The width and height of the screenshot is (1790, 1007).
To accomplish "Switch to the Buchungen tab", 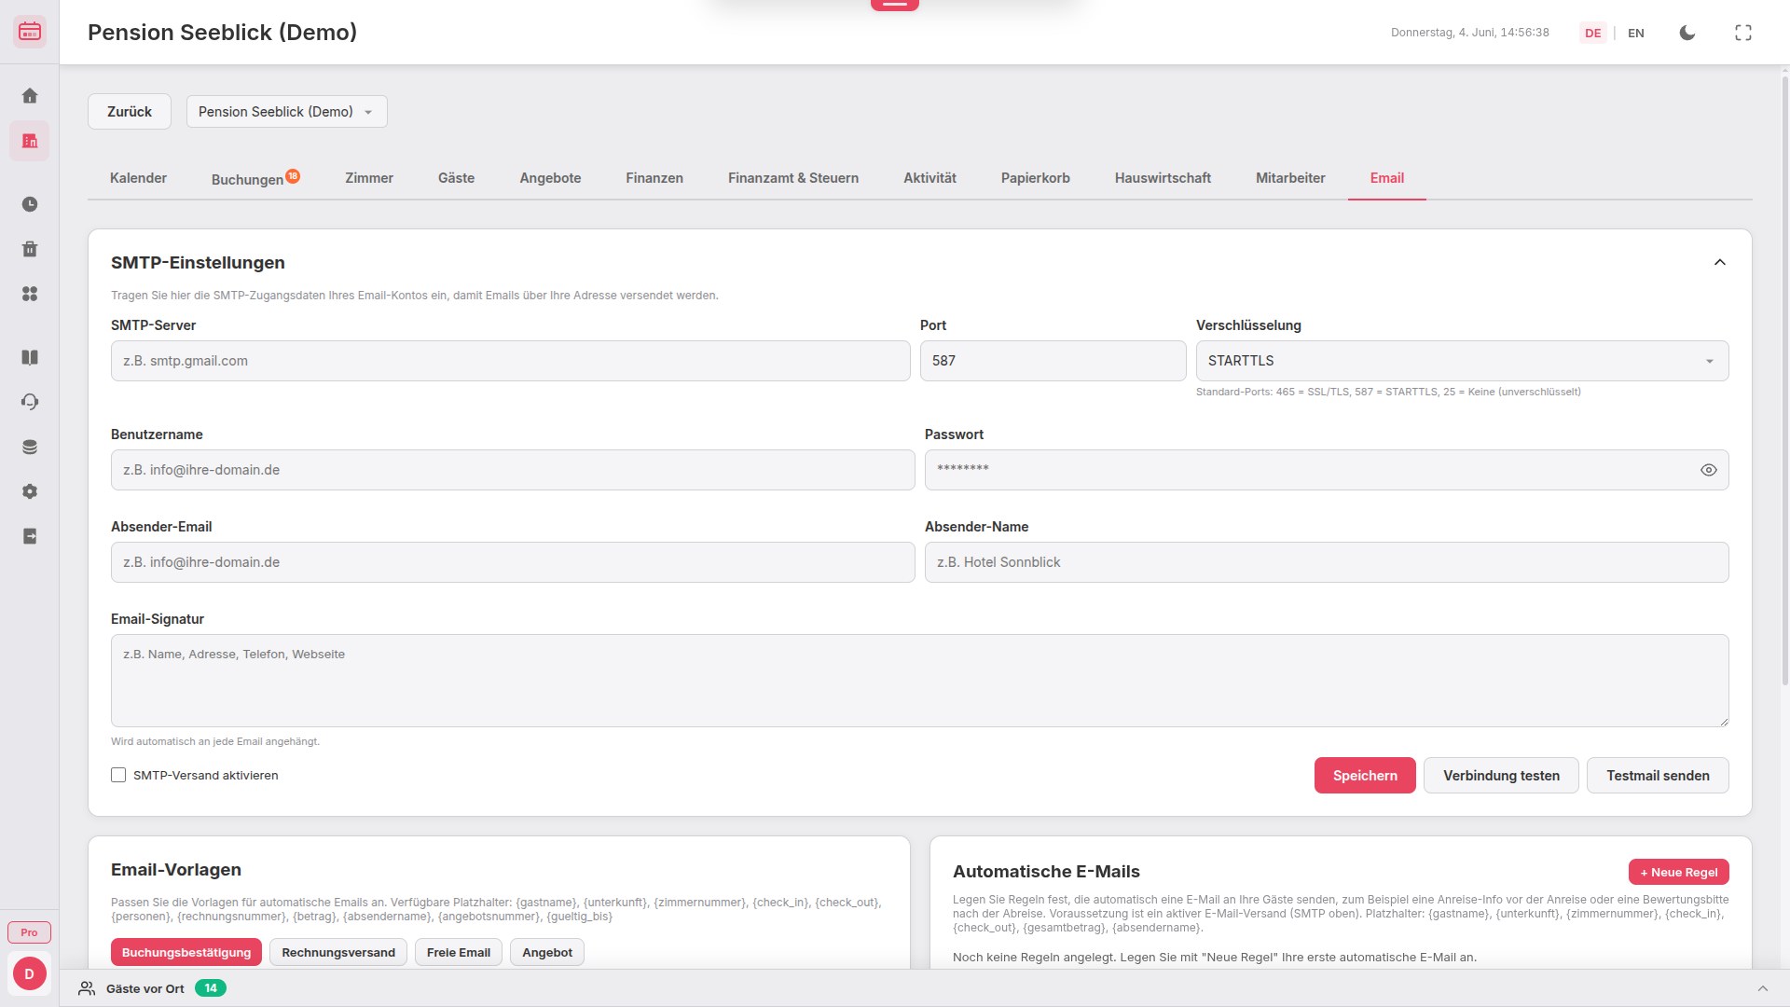I will pos(248,179).
